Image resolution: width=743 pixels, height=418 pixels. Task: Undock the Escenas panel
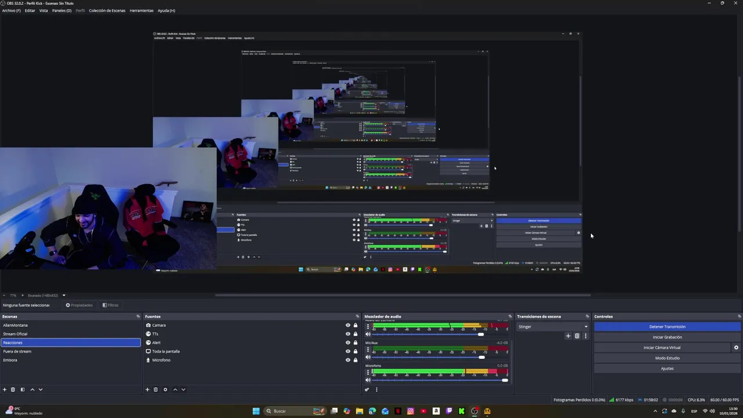138,316
